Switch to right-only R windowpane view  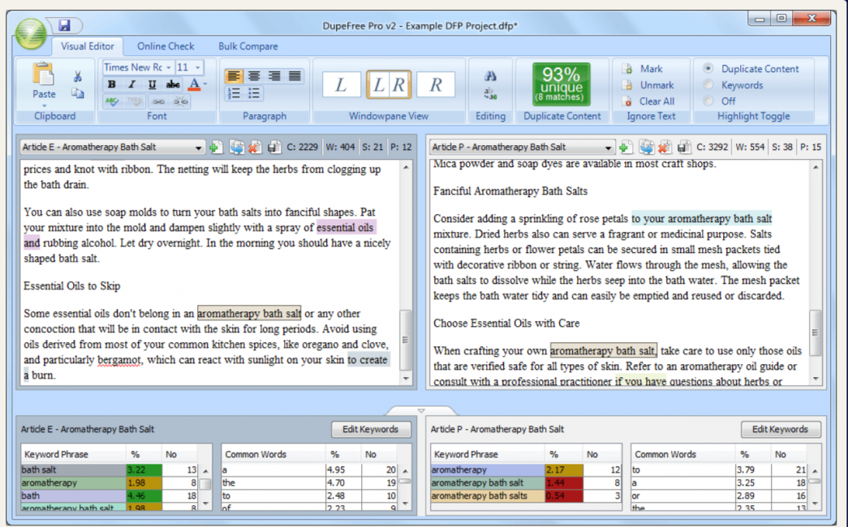point(436,85)
